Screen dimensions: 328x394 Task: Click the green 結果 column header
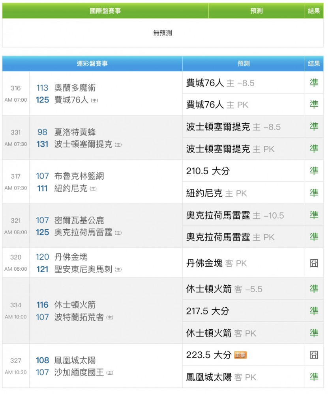314,11
